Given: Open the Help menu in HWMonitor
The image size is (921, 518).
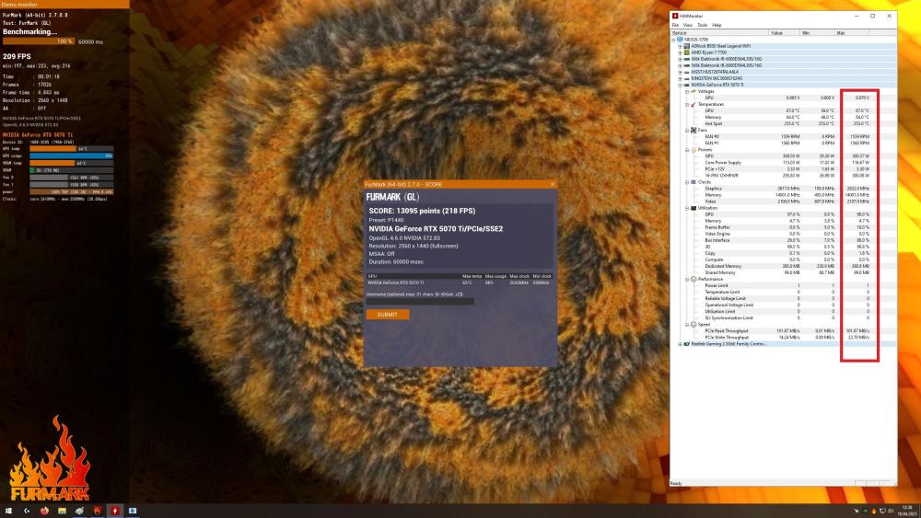Looking at the screenshot, I should (x=717, y=25).
